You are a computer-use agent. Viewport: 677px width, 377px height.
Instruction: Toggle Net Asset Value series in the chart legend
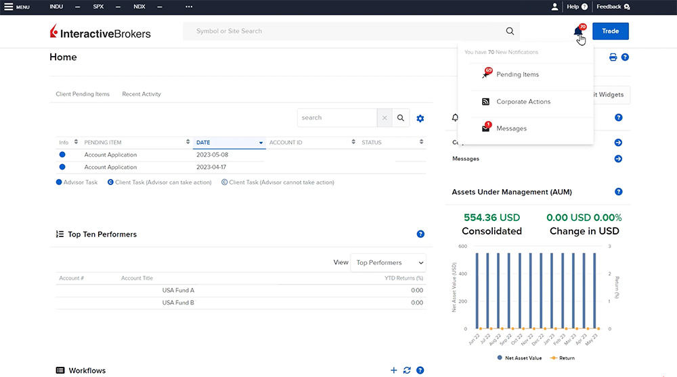coord(522,357)
